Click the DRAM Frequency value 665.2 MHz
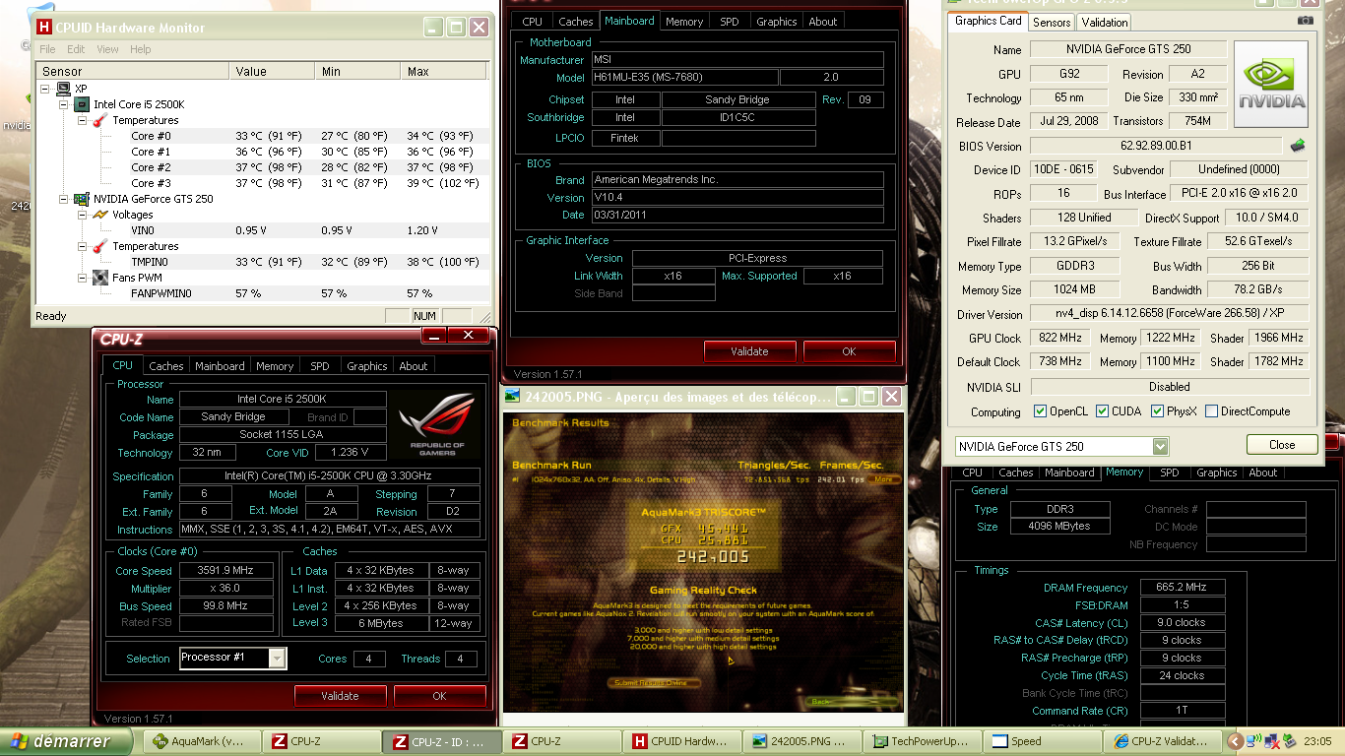The image size is (1345, 756). (x=1183, y=588)
